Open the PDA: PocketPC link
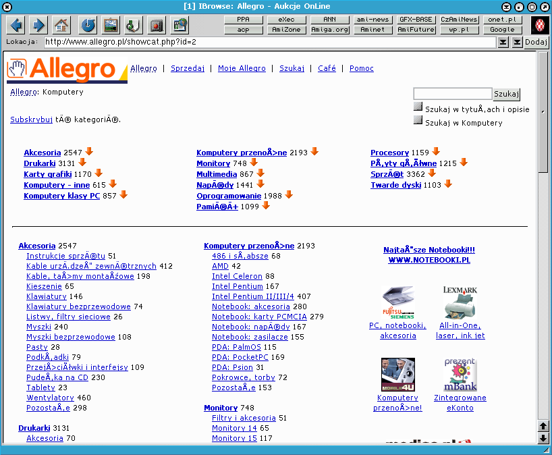Image resolution: width=552 pixels, height=455 pixels. (x=240, y=357)
